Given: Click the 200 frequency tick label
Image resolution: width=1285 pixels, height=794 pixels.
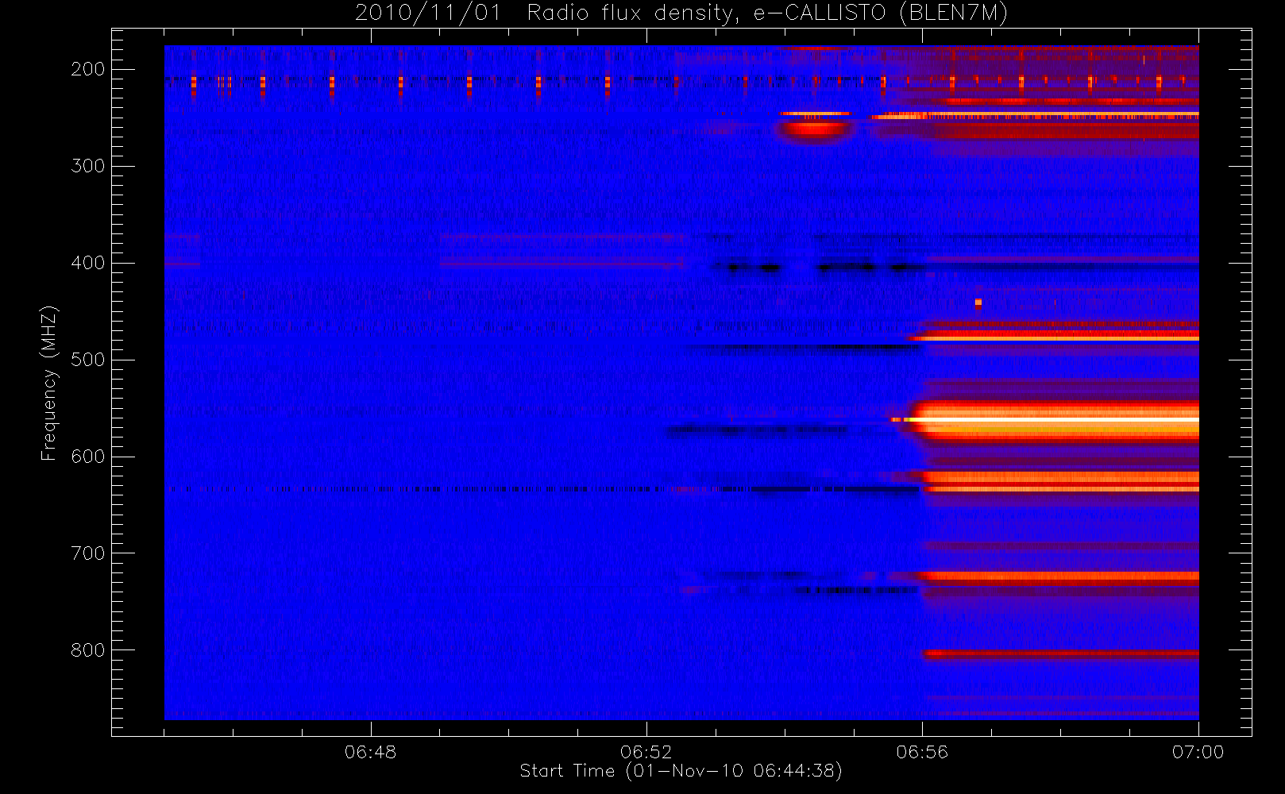Looking at the screenshot, I should (87, 69).
